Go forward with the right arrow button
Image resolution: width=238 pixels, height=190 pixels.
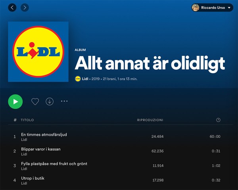(x=25, y=8)
